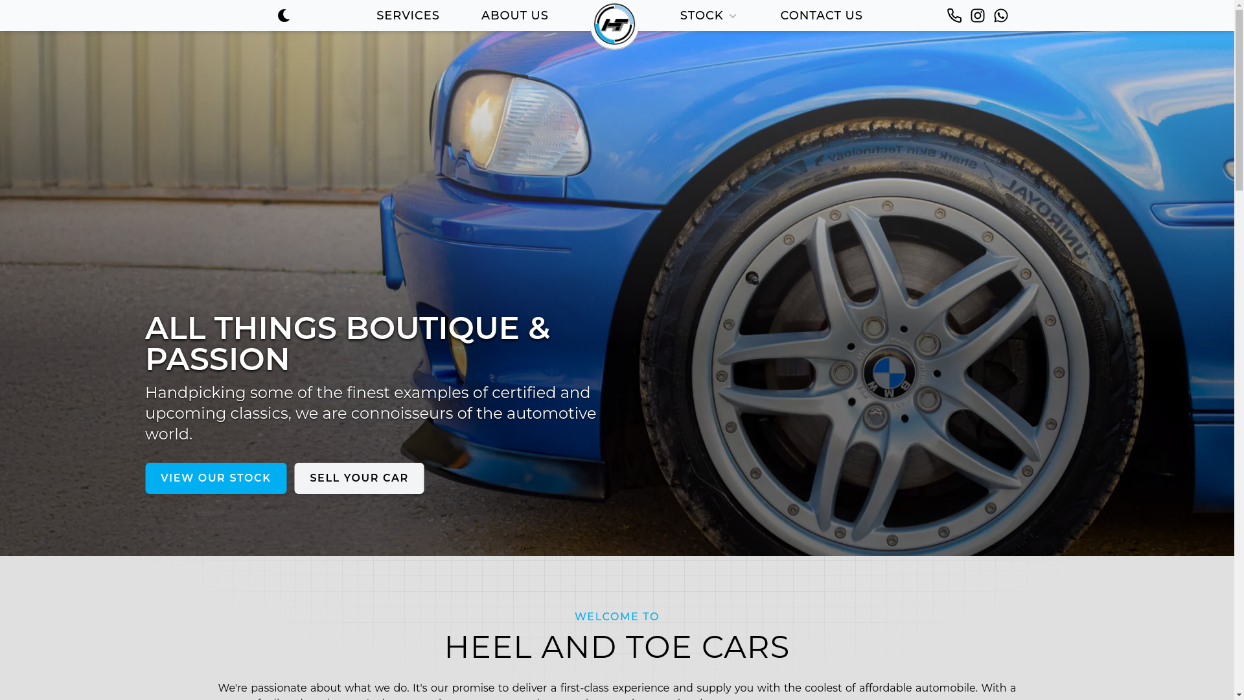Viewport: 1244px width, 700px height.
Task: Click the phone call icon
Action: pos(954,16)
